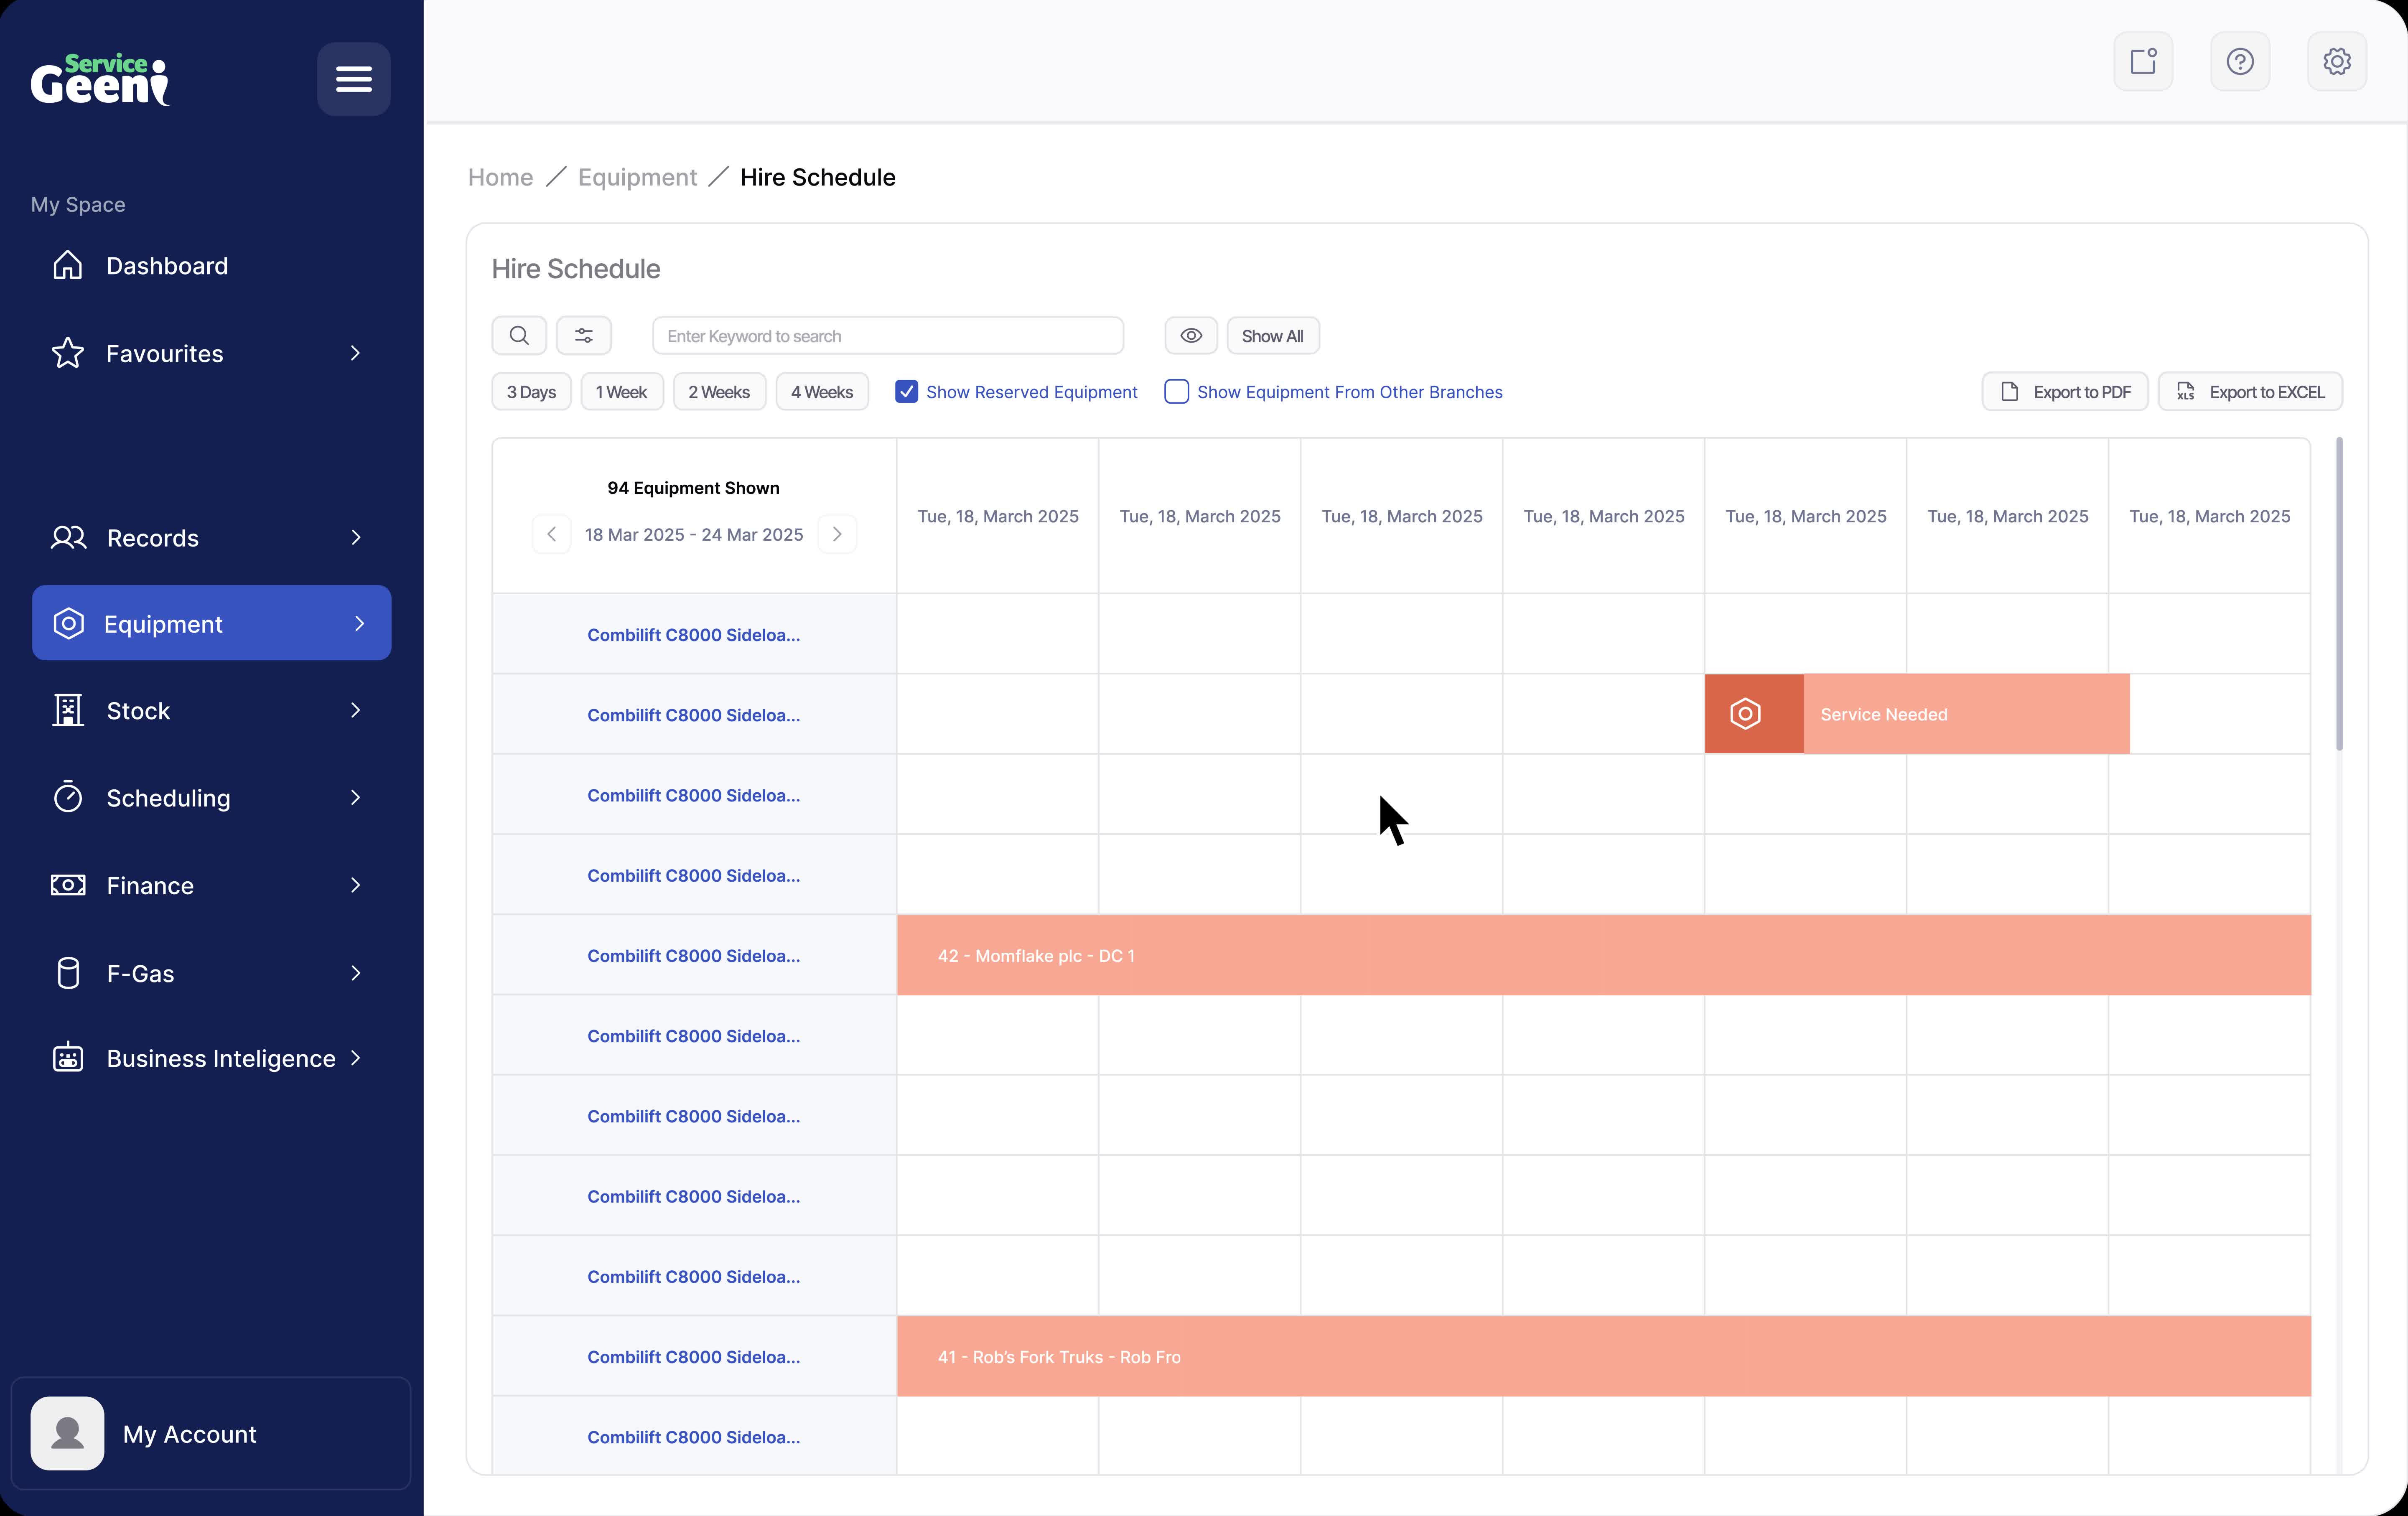Go to next week date range arrow
The image size is (2408, 1516).
pos(837,534)
